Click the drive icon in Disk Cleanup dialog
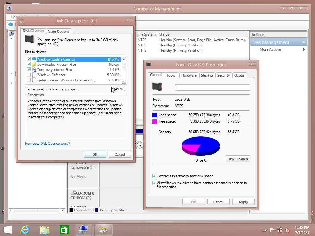 click(30, 39)
